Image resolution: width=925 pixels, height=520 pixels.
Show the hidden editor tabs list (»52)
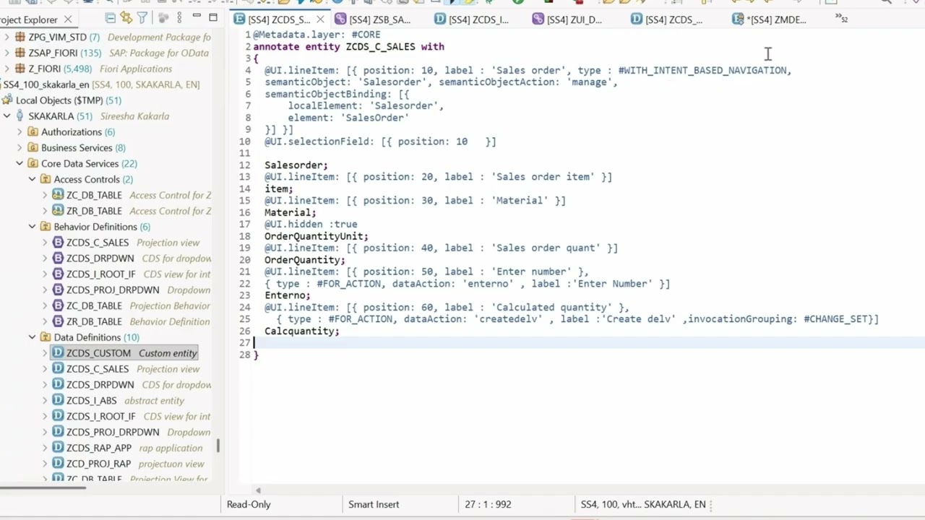coord(842,18)
